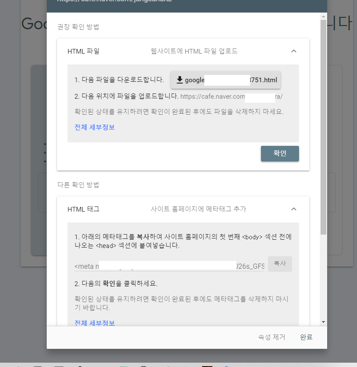
Task: Click the HTML 파일 header title
Action: pos(84,51)
